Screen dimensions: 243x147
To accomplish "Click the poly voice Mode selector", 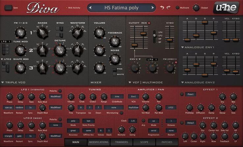I will tap(73, 121).
